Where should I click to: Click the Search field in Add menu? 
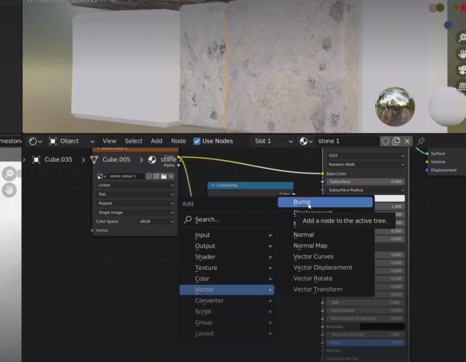coord(228,220)
